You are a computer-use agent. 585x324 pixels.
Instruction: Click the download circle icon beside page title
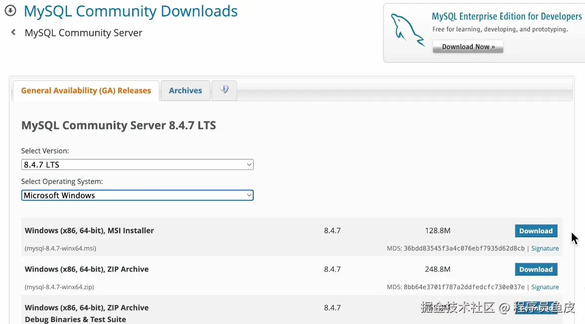coord(10,10)
